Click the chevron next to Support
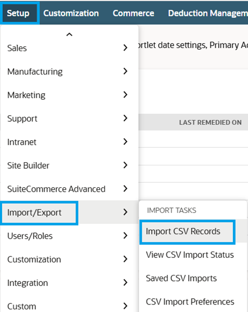248x312 pixels. [125, 118]
